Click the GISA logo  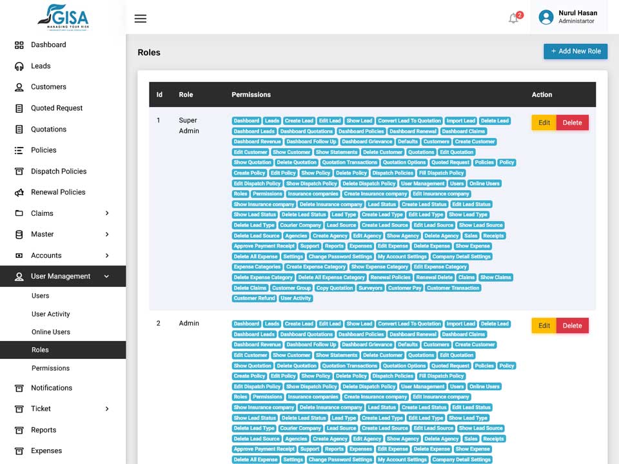63,17
